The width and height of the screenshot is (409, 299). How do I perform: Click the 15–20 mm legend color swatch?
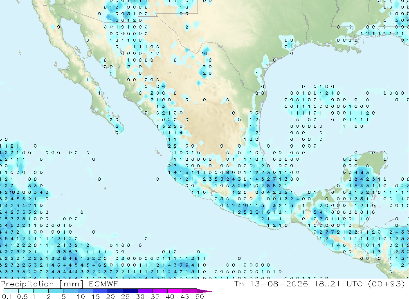click(100, 291)
